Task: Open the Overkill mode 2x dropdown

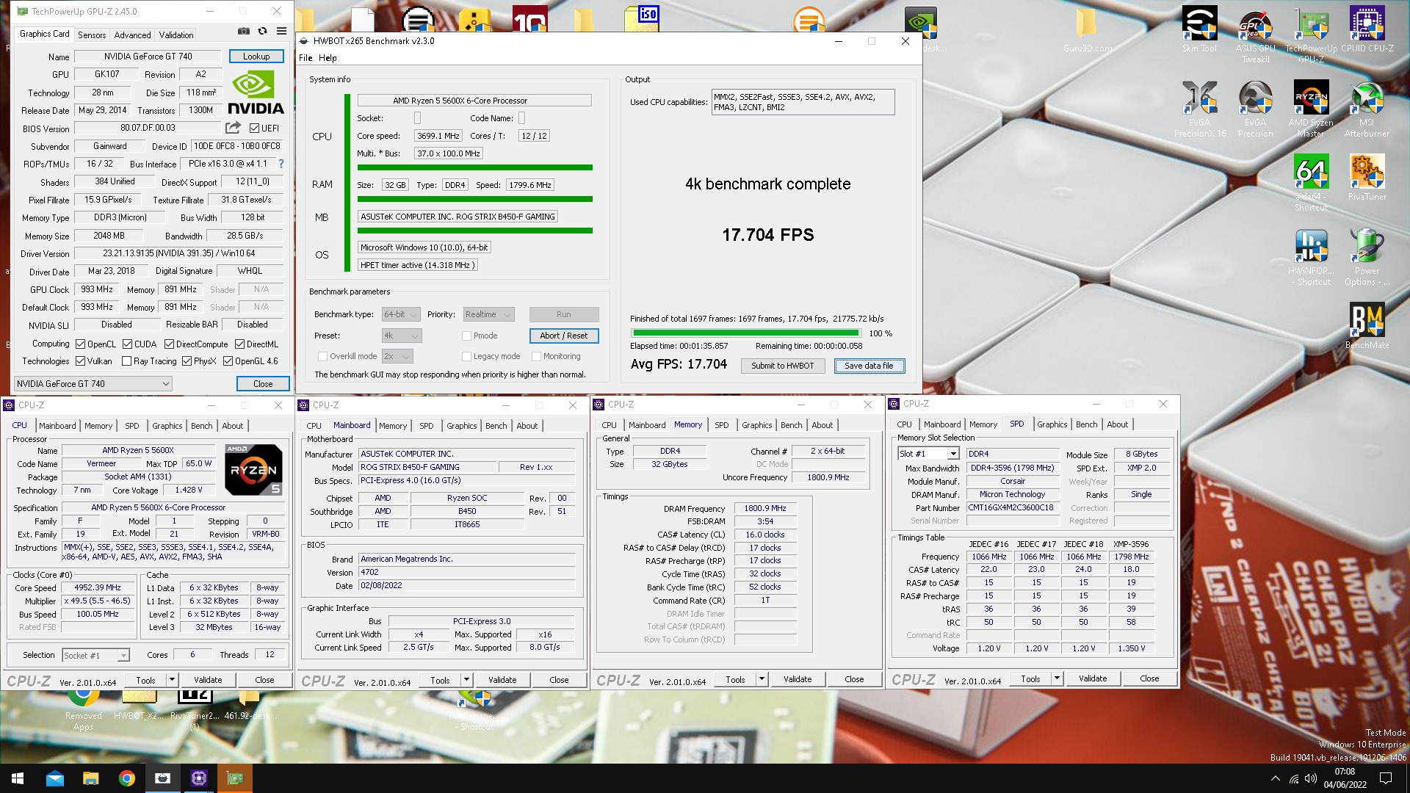Action: coord(397,356)
